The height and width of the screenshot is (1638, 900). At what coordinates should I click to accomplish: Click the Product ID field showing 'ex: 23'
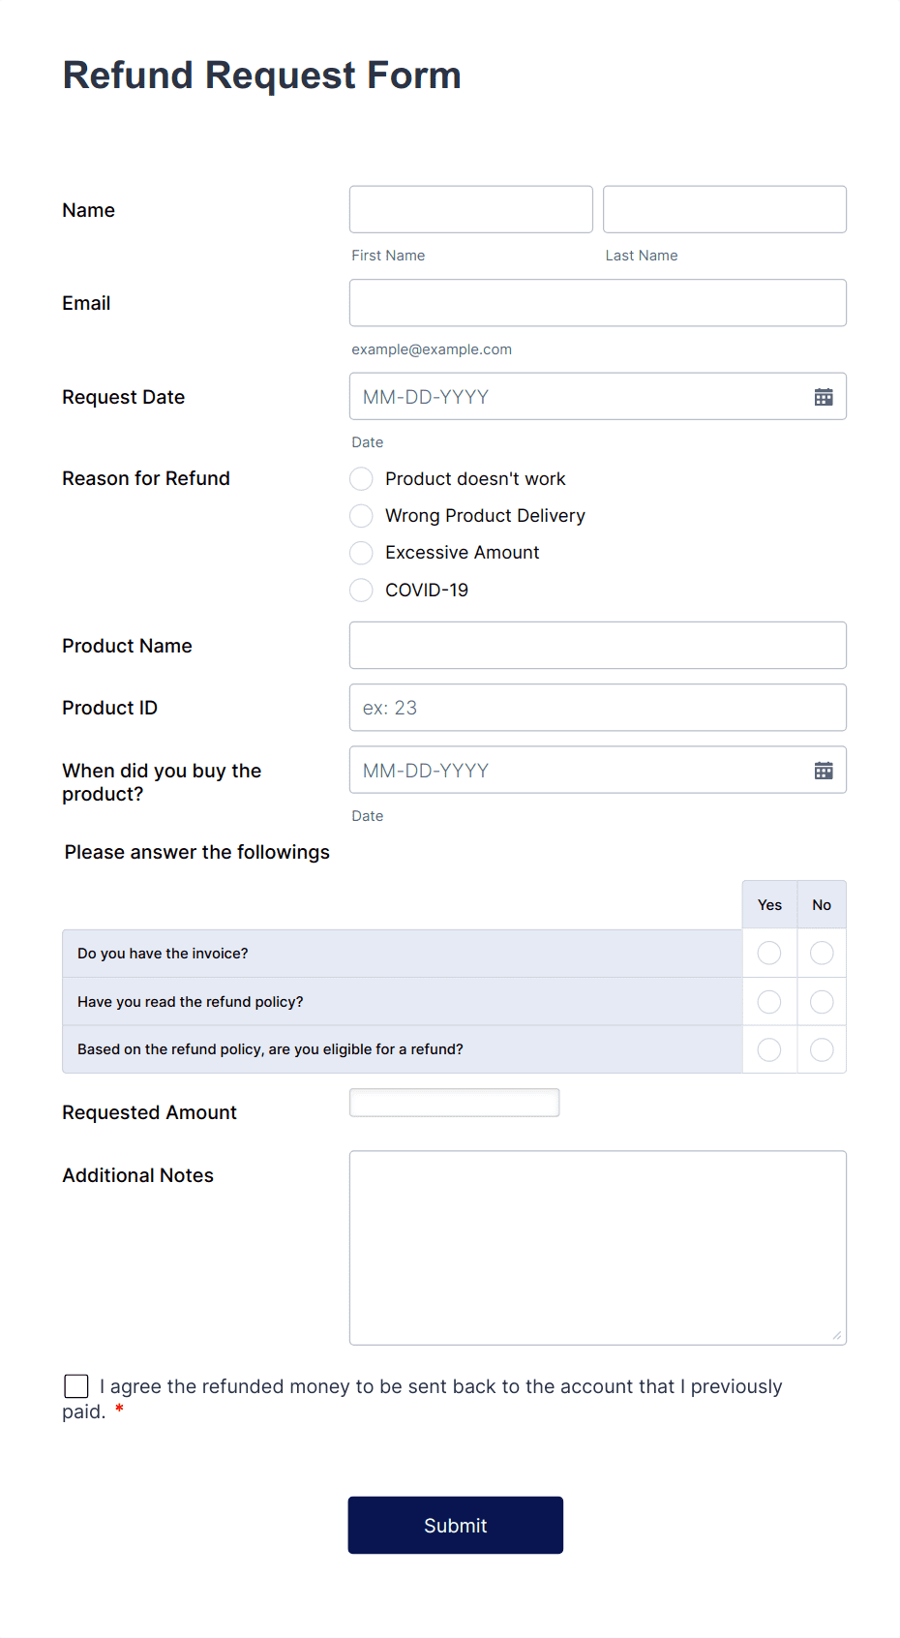click(x=597, y=707)
